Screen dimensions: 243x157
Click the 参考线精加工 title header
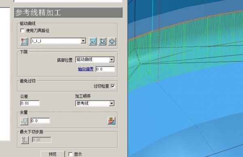pyautogui.click(x=68, y=13)
